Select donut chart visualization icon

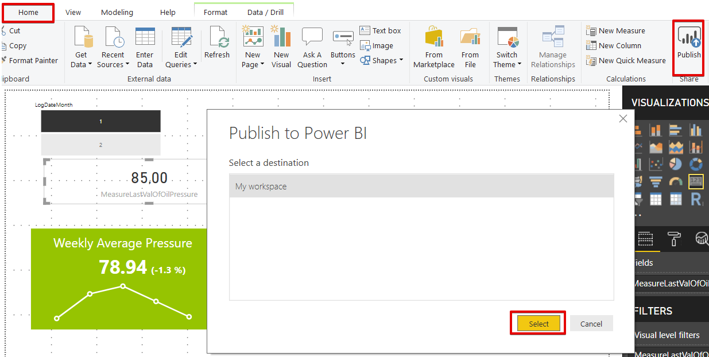point(695,164)
